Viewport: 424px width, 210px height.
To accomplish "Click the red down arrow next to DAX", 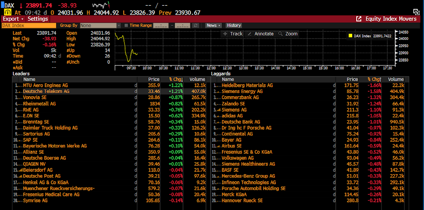I will click(x=20, y=5).
